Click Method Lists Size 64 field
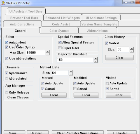 (60, 73)
